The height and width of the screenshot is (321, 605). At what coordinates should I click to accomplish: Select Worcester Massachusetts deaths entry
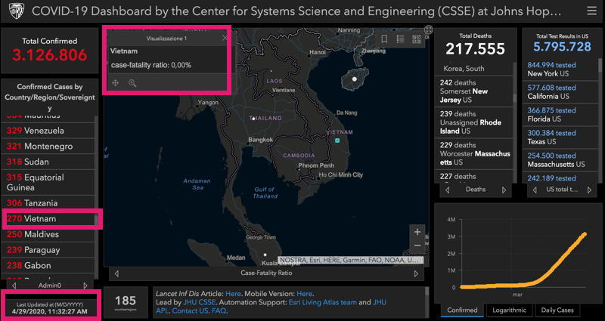coord(475,154)
